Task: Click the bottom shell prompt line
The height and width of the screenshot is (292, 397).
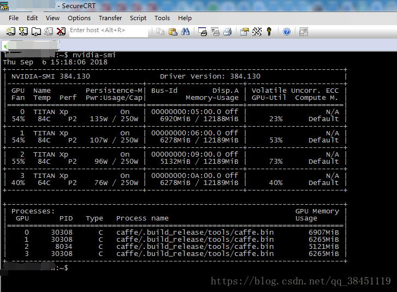Action: point(34,267)
